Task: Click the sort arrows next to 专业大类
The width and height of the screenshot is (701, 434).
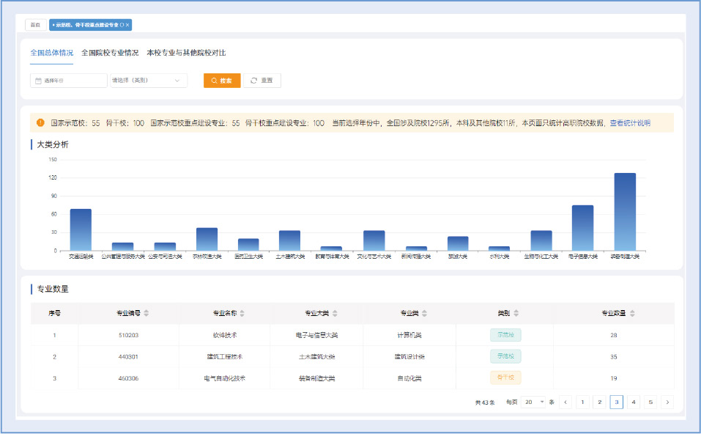Action: click(x=335, y=313)
